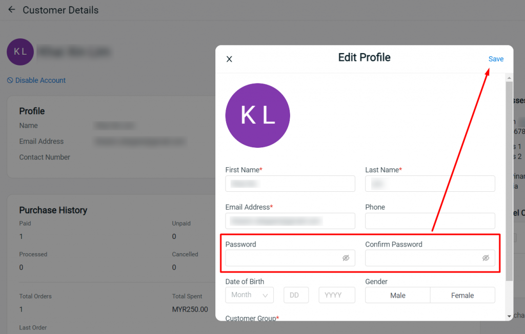
Task: Close the Edit Profile dialog with X
Action: click(x=229, y=59)
